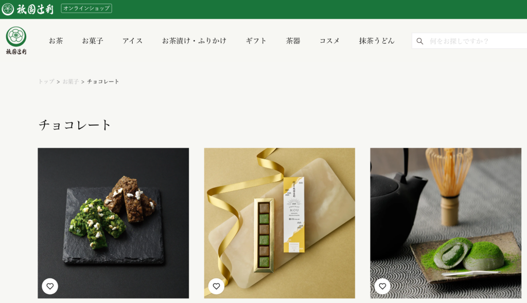Open the ギフト menu
Viewport: 527px width, 303px height.
tap(256, 41)
